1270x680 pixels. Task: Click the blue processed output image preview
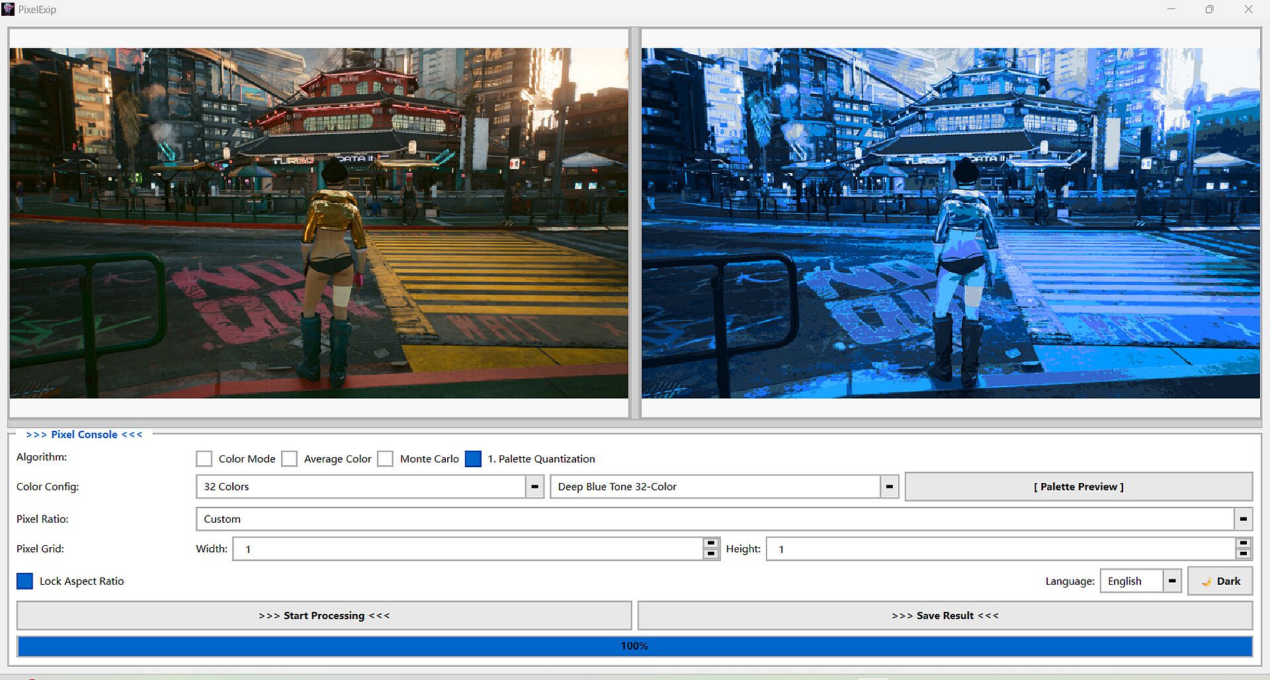tap(950, 223)
